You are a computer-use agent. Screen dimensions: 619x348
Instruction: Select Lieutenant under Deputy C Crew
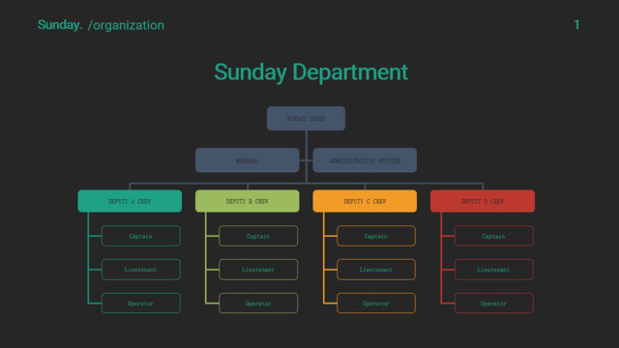pyautogui.click(x=376, y=270)
